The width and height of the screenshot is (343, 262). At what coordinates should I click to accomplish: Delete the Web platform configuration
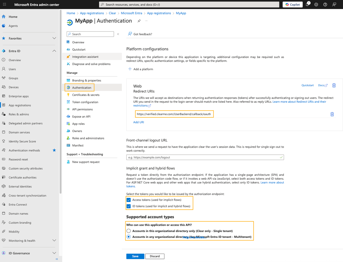pyautogui.click(x=334, y=85)
